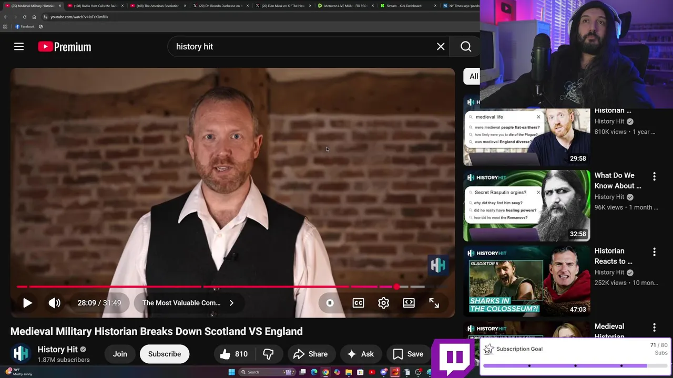
Task: Mute the video volume speaker icon
Action: [x=55, y=303]
